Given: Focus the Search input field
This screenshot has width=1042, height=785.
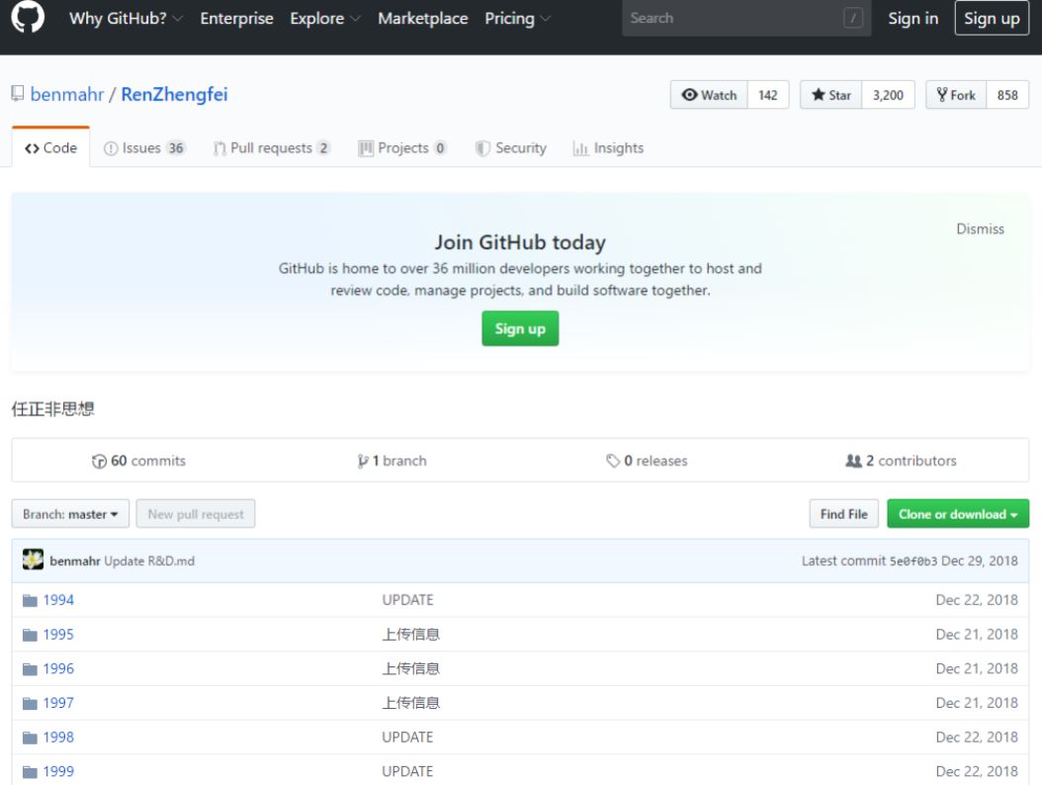Looking at the screenshot, I should [x=746, y=18].
